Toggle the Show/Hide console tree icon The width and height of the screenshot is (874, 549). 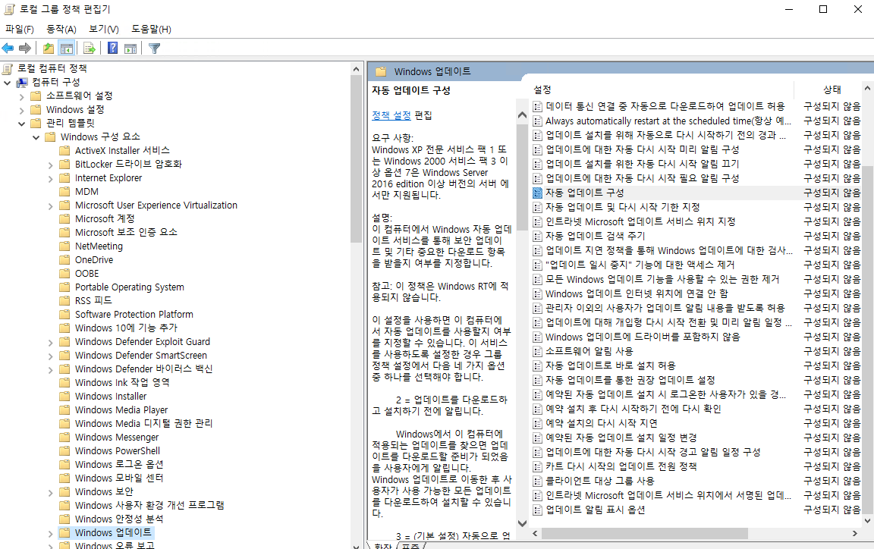pos(66,49)
